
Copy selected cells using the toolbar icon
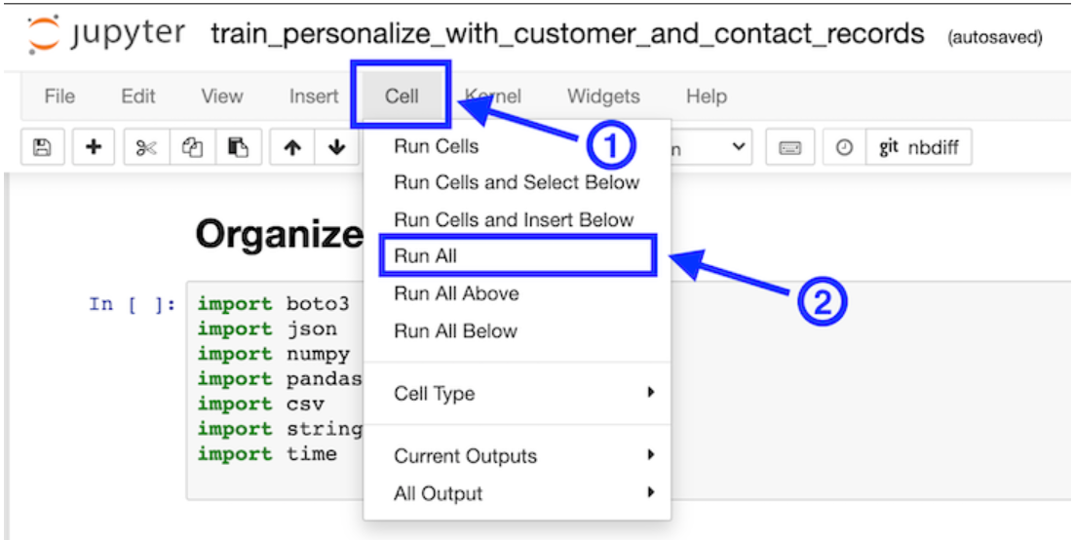(192, 147)
